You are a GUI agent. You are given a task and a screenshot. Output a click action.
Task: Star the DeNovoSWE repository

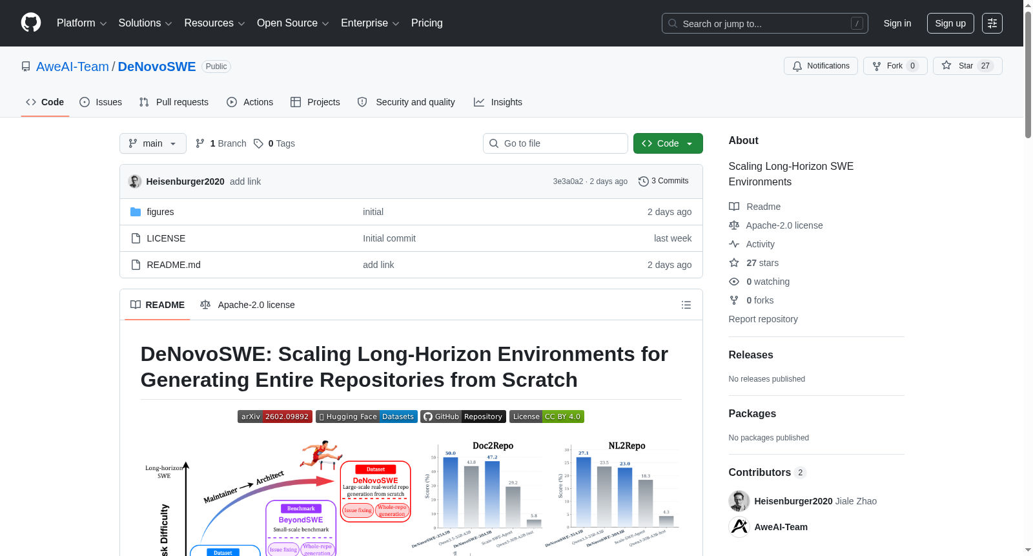[967, 66]
